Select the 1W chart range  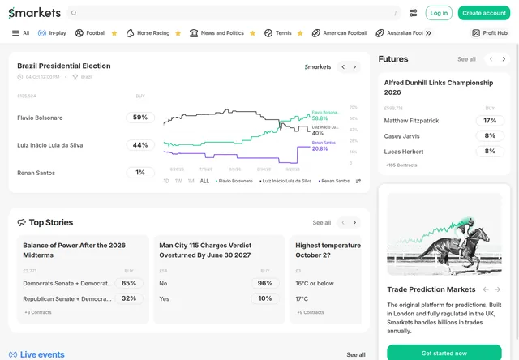(178, 181)
